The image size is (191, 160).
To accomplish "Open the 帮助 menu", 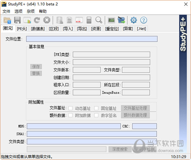I will tap(43, 11).
